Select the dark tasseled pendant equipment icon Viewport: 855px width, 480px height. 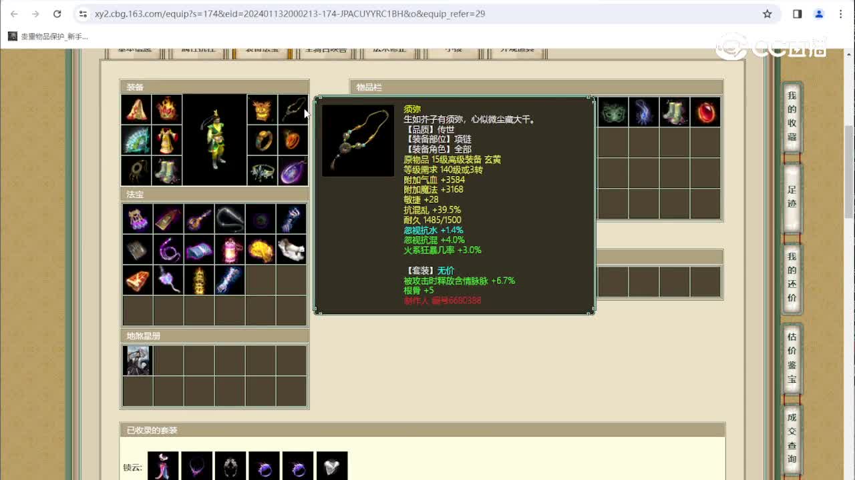[x=136, y=171]
